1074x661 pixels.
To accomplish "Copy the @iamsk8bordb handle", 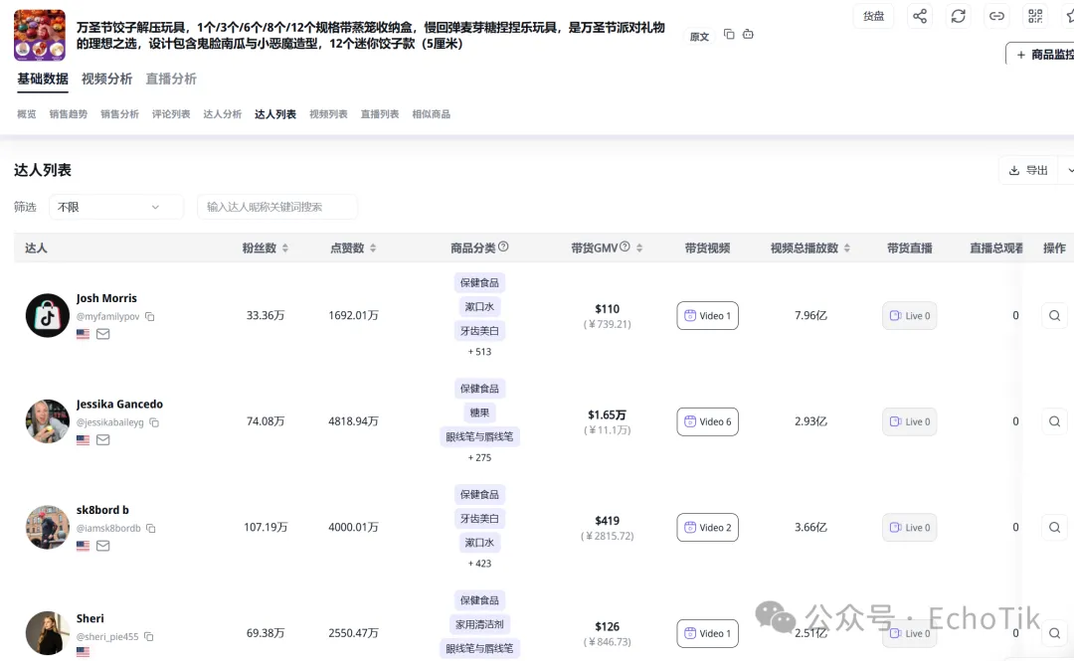I will pyautogui.click(x=151, y=528).
